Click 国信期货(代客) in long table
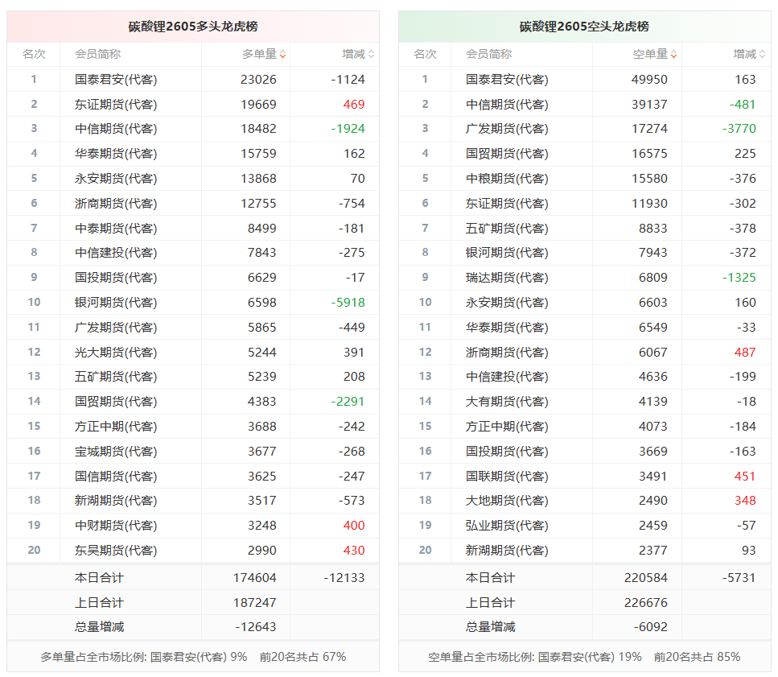 pyautogui.click(x=116, y=476)
